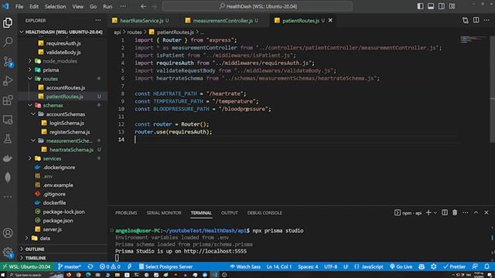The width and height of the screenshot is (495, 278).
Task: Open the Remote Explorer view
Action: pyautogui.click(x=8, y=120)
